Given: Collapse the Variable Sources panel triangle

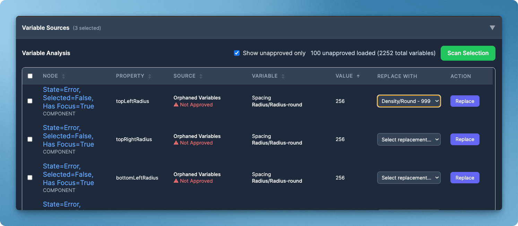Looking at the screenshot, I should click(492, 28).
